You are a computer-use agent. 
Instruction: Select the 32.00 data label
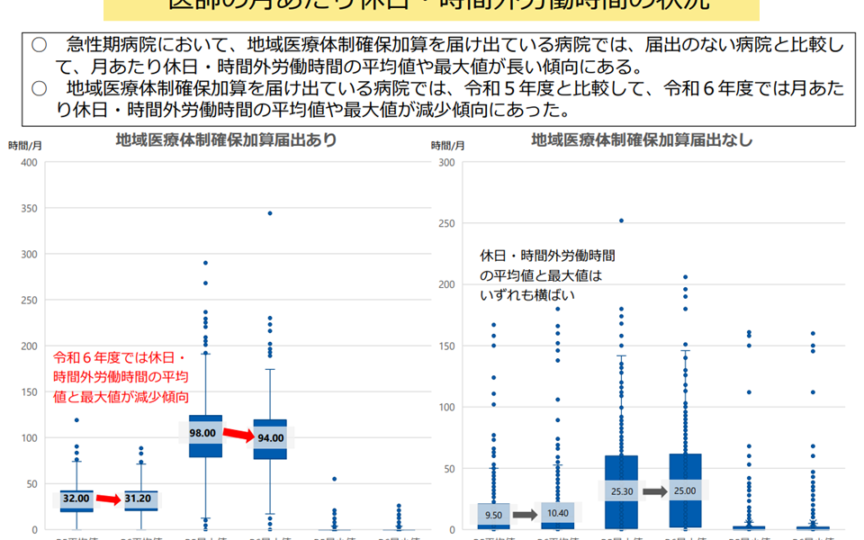pos(76,498)
